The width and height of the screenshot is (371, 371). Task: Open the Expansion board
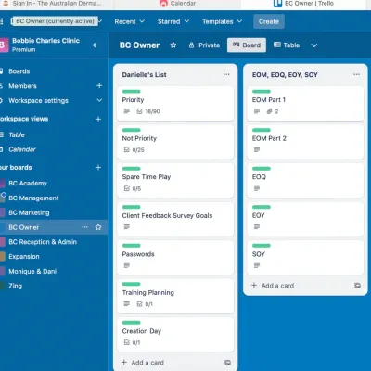(24, 257)
